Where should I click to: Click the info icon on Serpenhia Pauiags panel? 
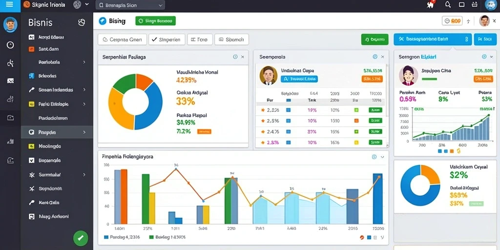pyautogui.click(x=235, y=57)
